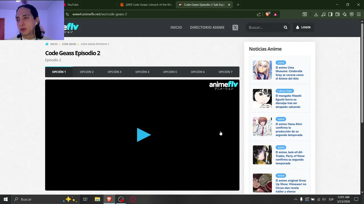Viewport: 364px width, 204px height.
Task: Click the OBS Studio taskbar icon
Action: click(121, 199)
